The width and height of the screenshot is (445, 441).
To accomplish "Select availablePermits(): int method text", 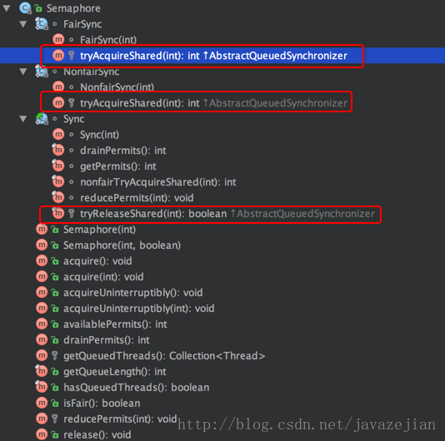I will [115, 324].
